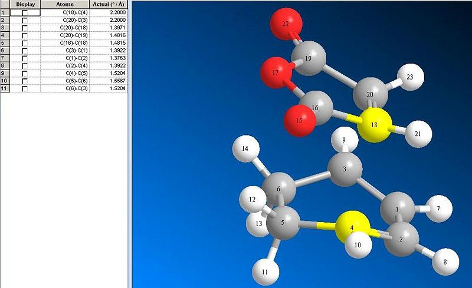Tick Display checkbox for C(20)-C(3) row

[25, 20]
